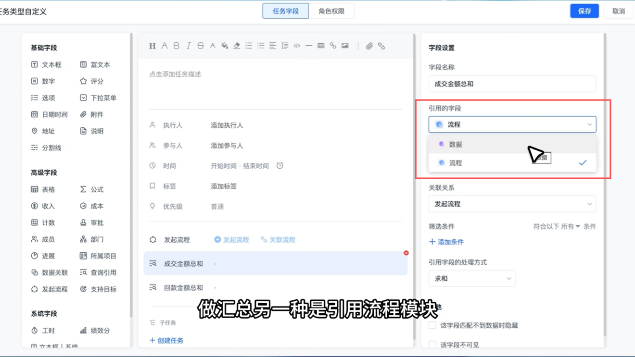Add 分割线 field
This screenshot has height=357, width=635.
tap(46, 148)
